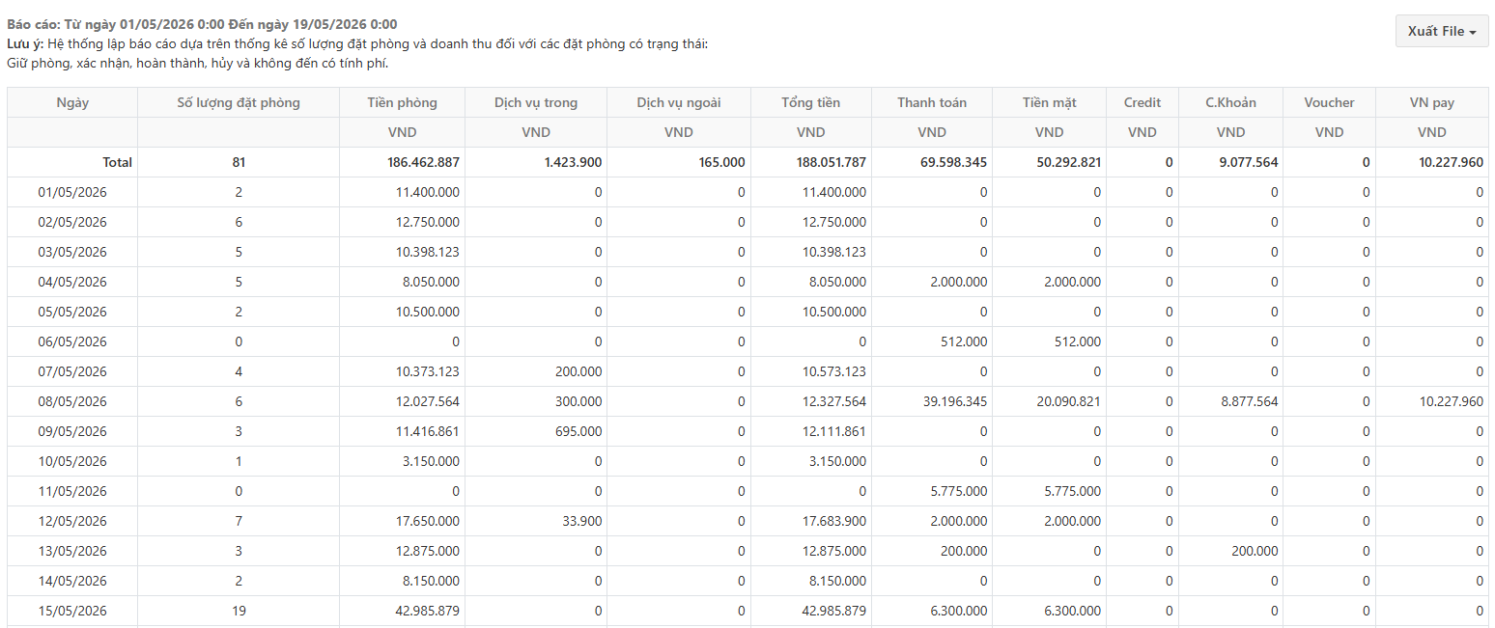Click the 695.000 service cell
The image size is (1495, 628).
tap(536, 431)
